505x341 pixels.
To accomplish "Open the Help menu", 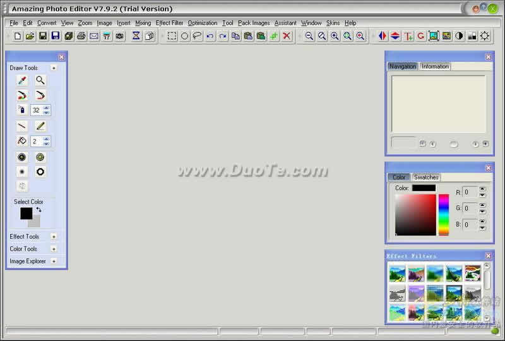I will (x=350, y=23).
